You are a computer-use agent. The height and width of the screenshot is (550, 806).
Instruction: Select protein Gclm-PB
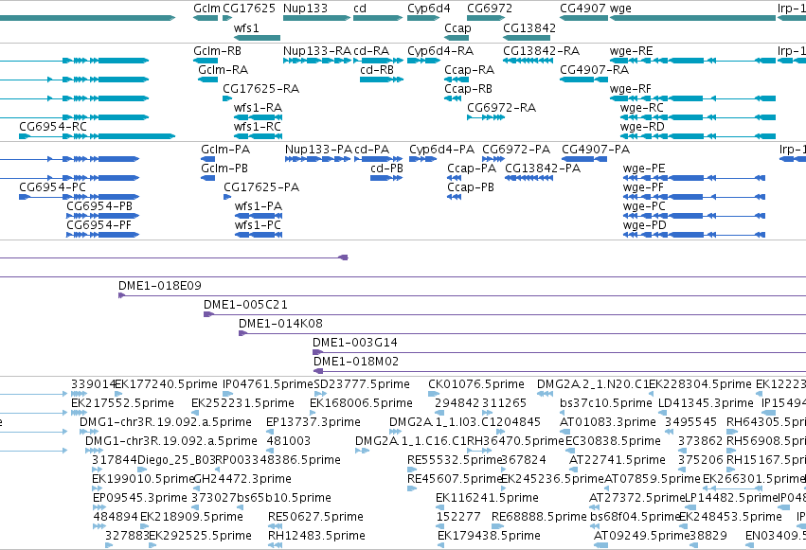click(224, 168)
